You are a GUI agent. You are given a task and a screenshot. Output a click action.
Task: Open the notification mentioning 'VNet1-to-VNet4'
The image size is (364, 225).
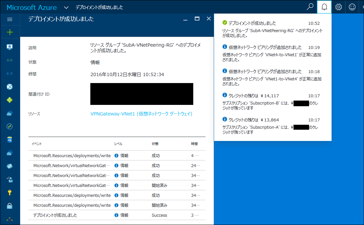point(273,77)
